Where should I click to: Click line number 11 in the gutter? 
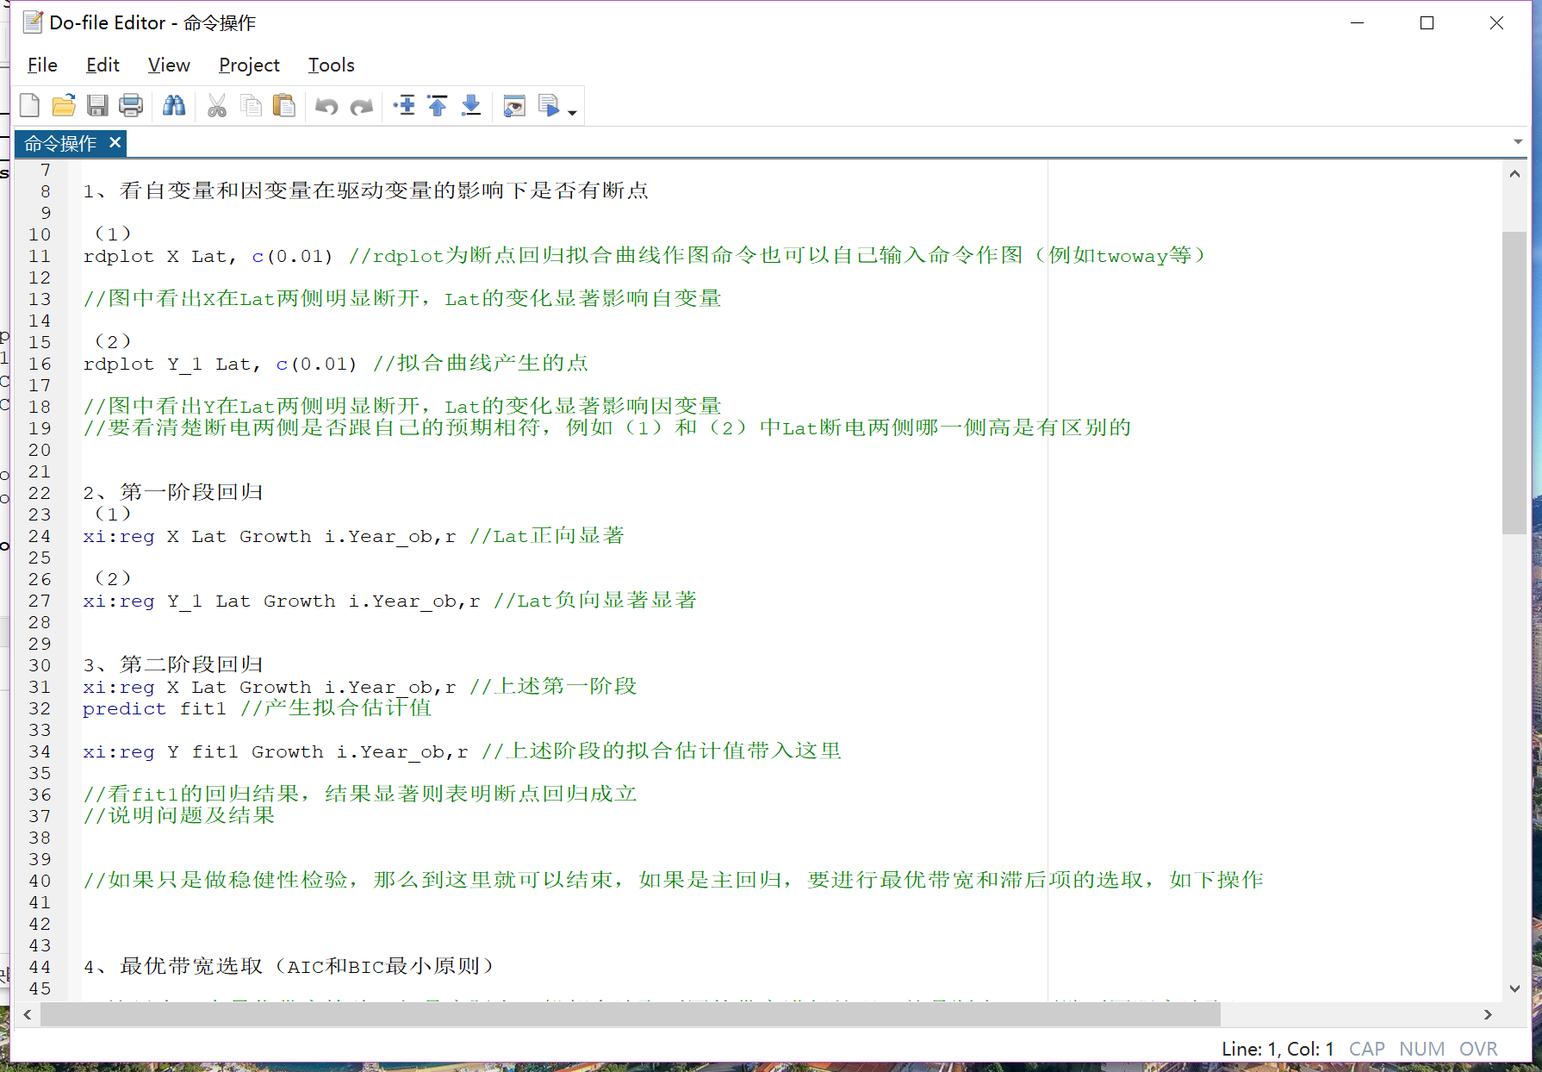pyautogui.click(x=40, y=256)
